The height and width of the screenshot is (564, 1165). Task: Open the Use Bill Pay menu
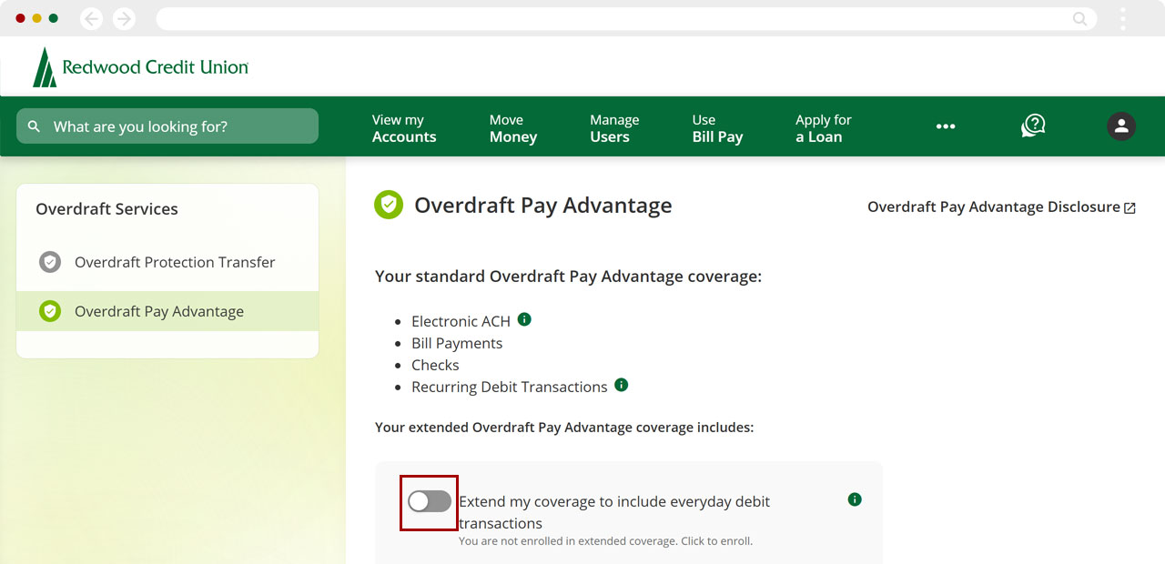click(x=717, y=128)
